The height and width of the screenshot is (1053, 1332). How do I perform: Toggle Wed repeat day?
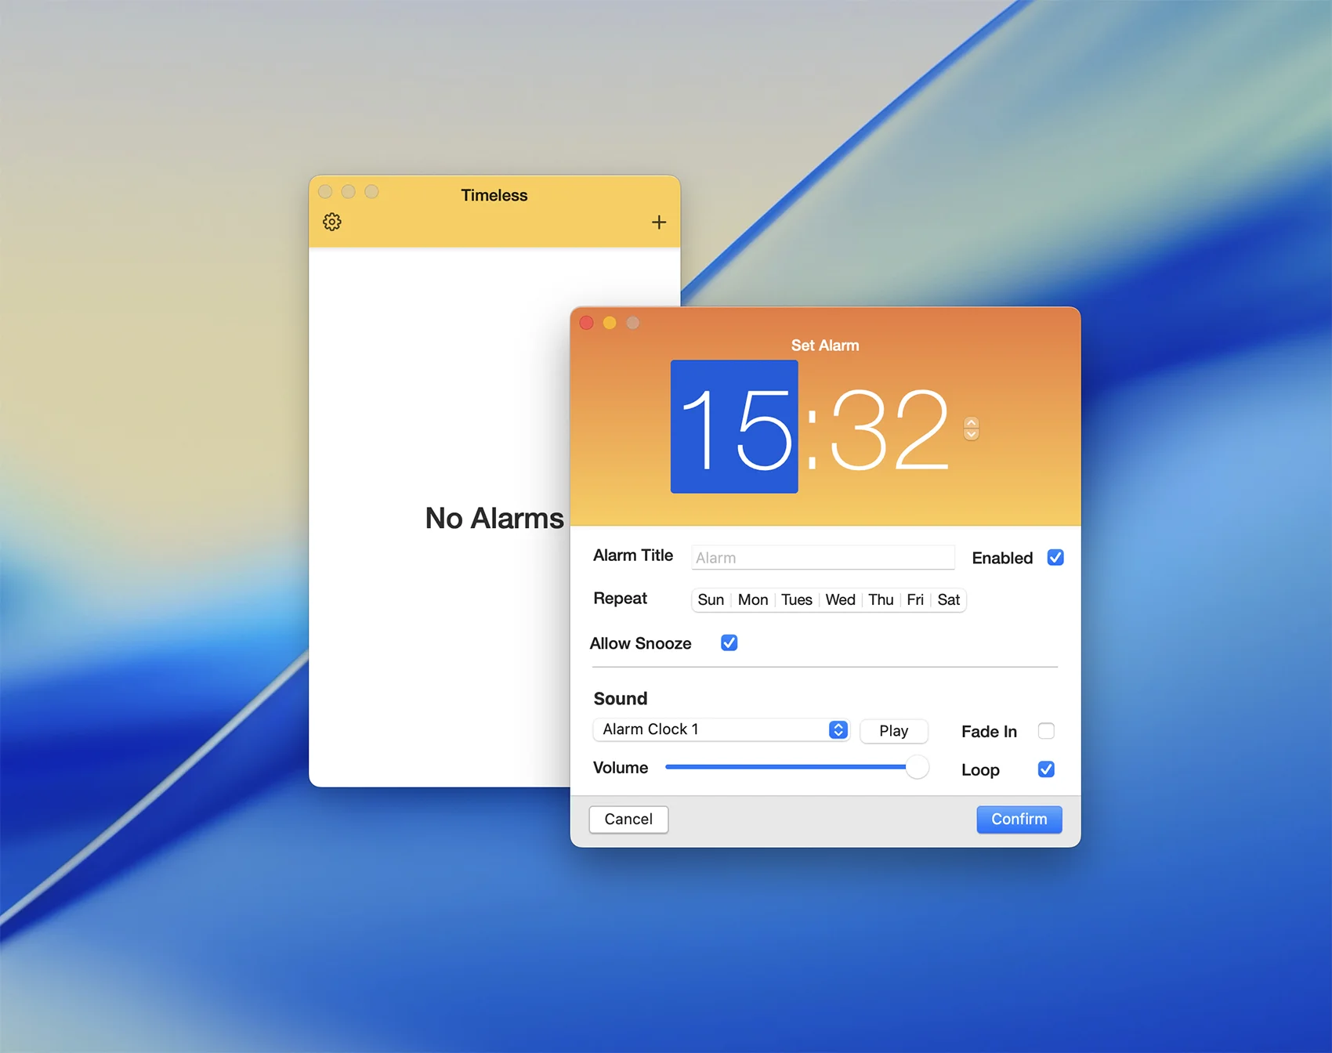click(840, 600)
